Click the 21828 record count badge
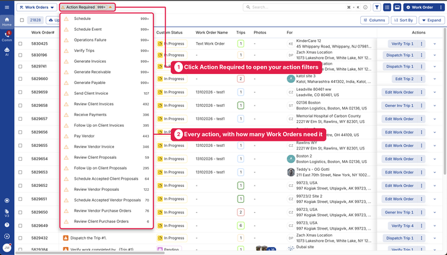 point(35,20)
